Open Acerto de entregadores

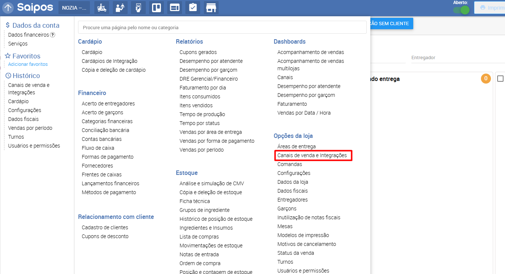tap(108, 104)
